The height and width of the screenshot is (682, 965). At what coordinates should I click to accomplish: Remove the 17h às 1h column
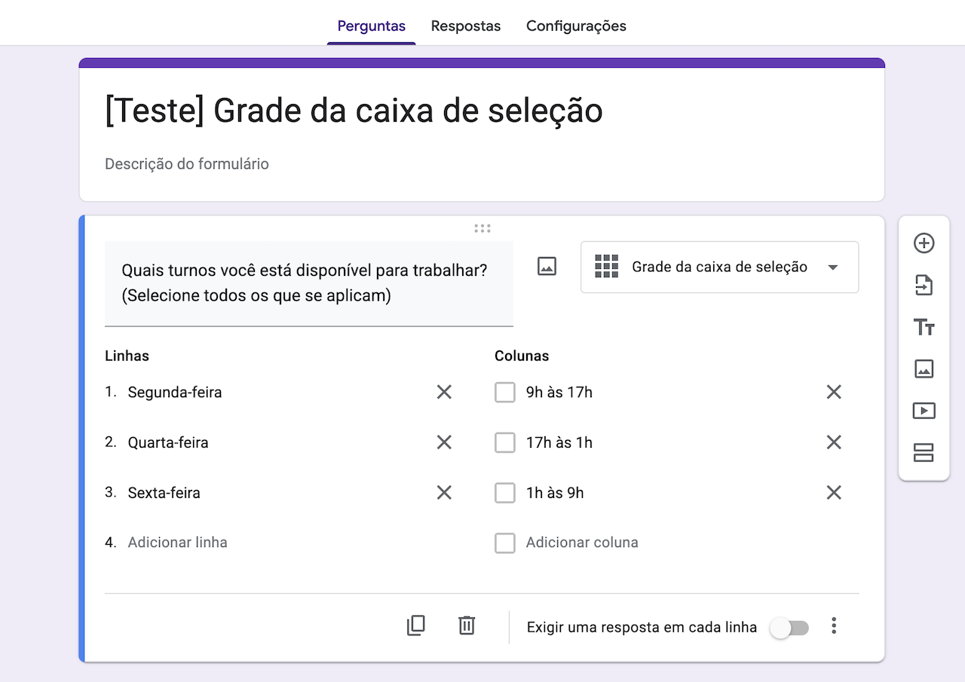pos(833,442)
